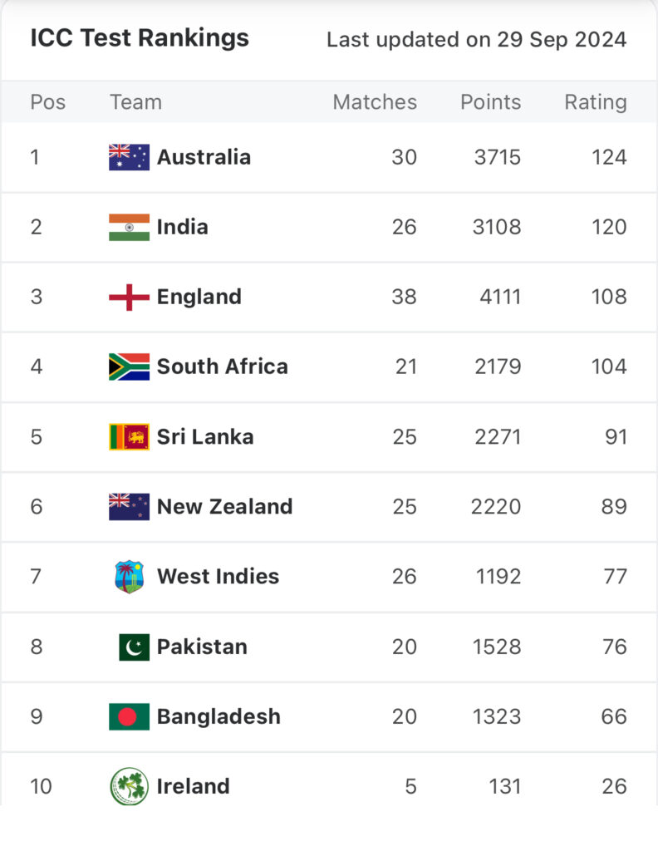Click the ICC Test Rankings title
Screen dimensions: 658x851
pos(140,38)
